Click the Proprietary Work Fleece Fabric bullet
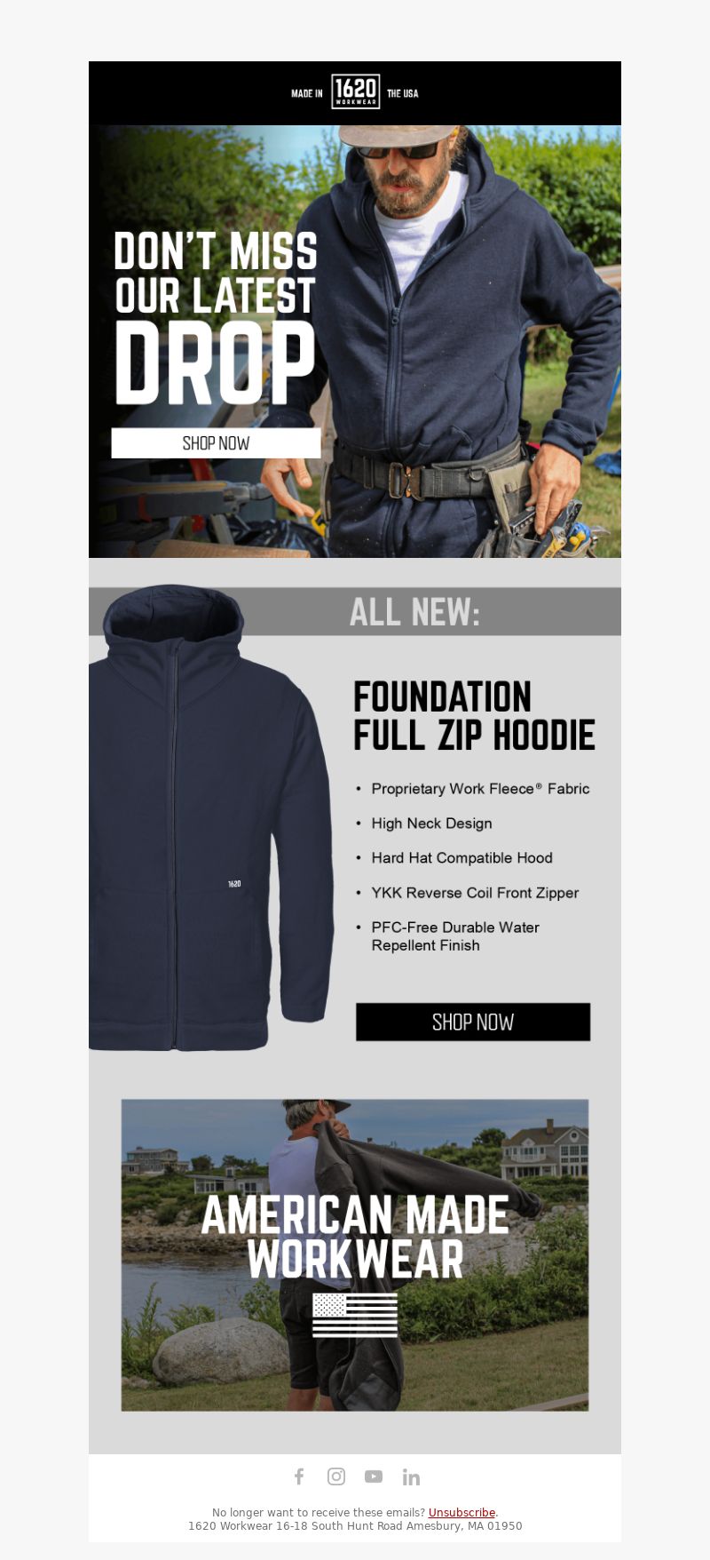This screenshot has width=710, height=1560. 480,789
